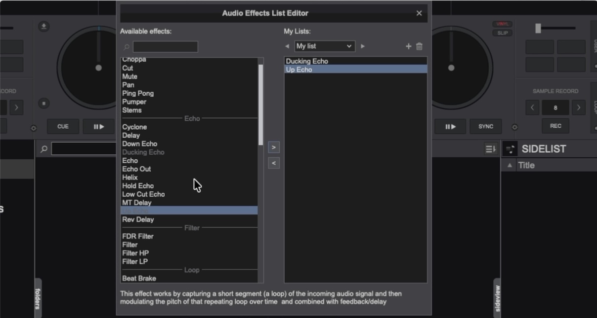Go to the previous list arrow
597x318 pixels.
[x=287, y=46]
